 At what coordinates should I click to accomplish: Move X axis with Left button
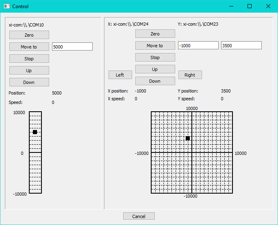click(120, 75)
